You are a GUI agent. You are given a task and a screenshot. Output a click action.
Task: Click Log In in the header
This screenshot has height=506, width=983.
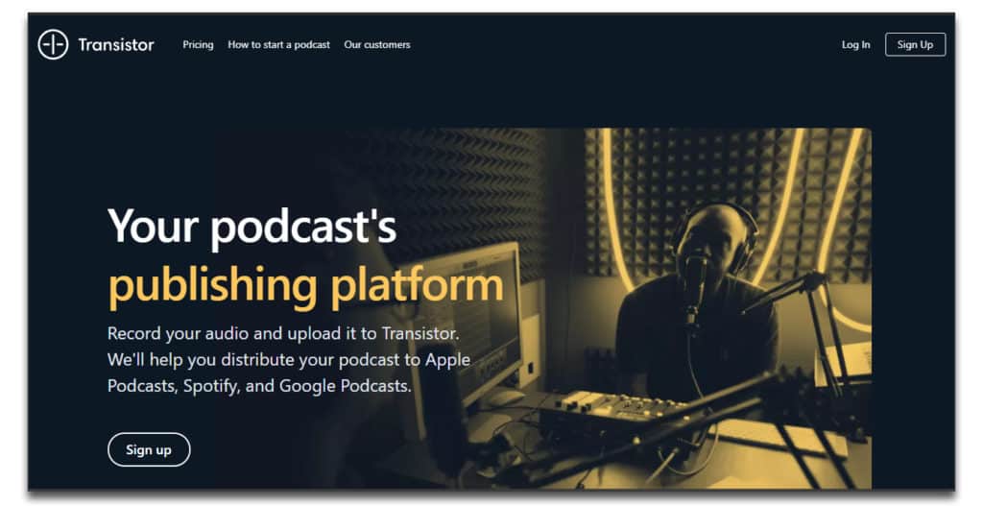pos(855,44)
